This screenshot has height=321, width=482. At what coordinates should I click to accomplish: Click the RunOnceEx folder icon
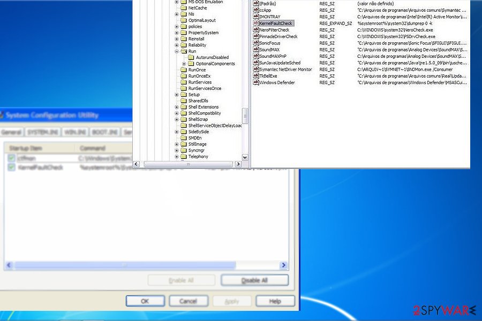(x=184, y=75)
